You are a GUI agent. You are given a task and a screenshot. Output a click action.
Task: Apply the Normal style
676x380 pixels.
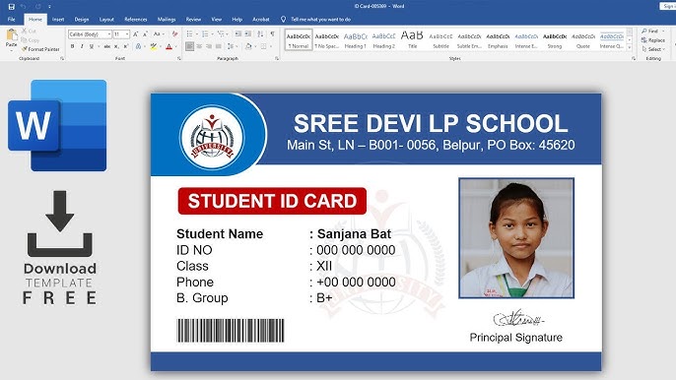pyautogui.click(x=299, y=40)
